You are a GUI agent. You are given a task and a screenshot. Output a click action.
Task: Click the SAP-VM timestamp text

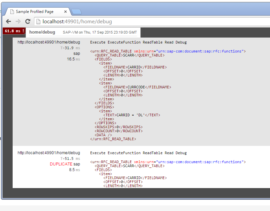[x=100, y=32]
